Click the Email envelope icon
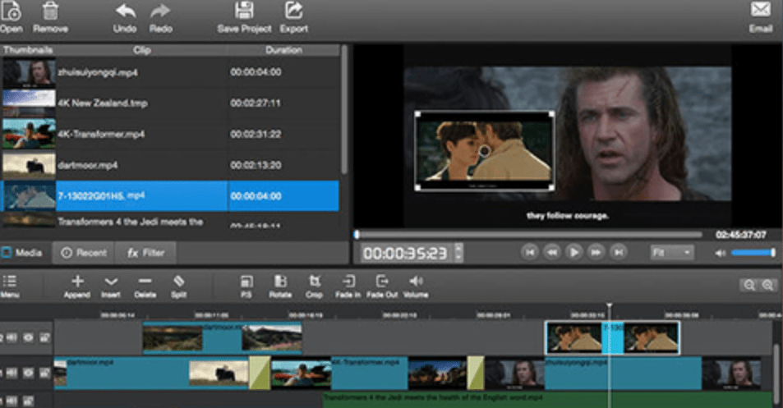 [761, 10]
